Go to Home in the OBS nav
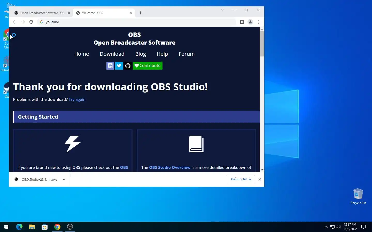 82,54
